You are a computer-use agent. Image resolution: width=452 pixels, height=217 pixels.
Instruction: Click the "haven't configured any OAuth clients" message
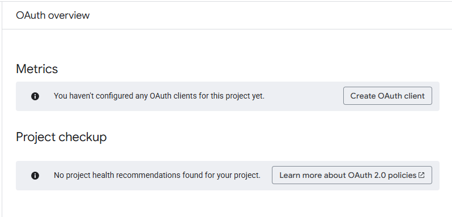pos(159,96)
